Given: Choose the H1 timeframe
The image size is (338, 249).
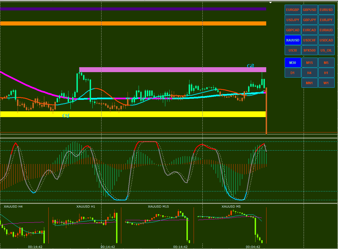Looking at the screenshot, I should tap(326, 73).
